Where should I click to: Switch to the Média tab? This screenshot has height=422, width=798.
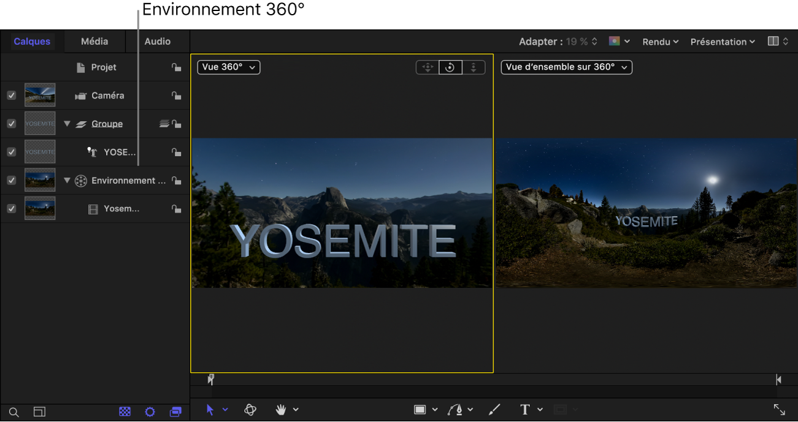[x=94, y=41]
